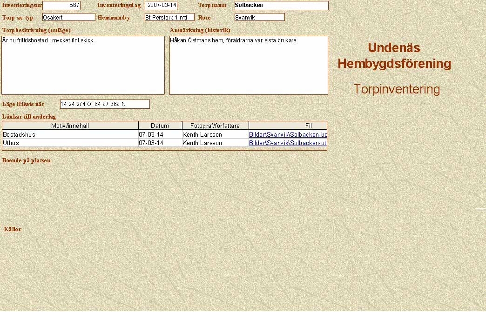The image size is (486, 312).
Task: Click the Datum column header
Action: tap(160, 126)
